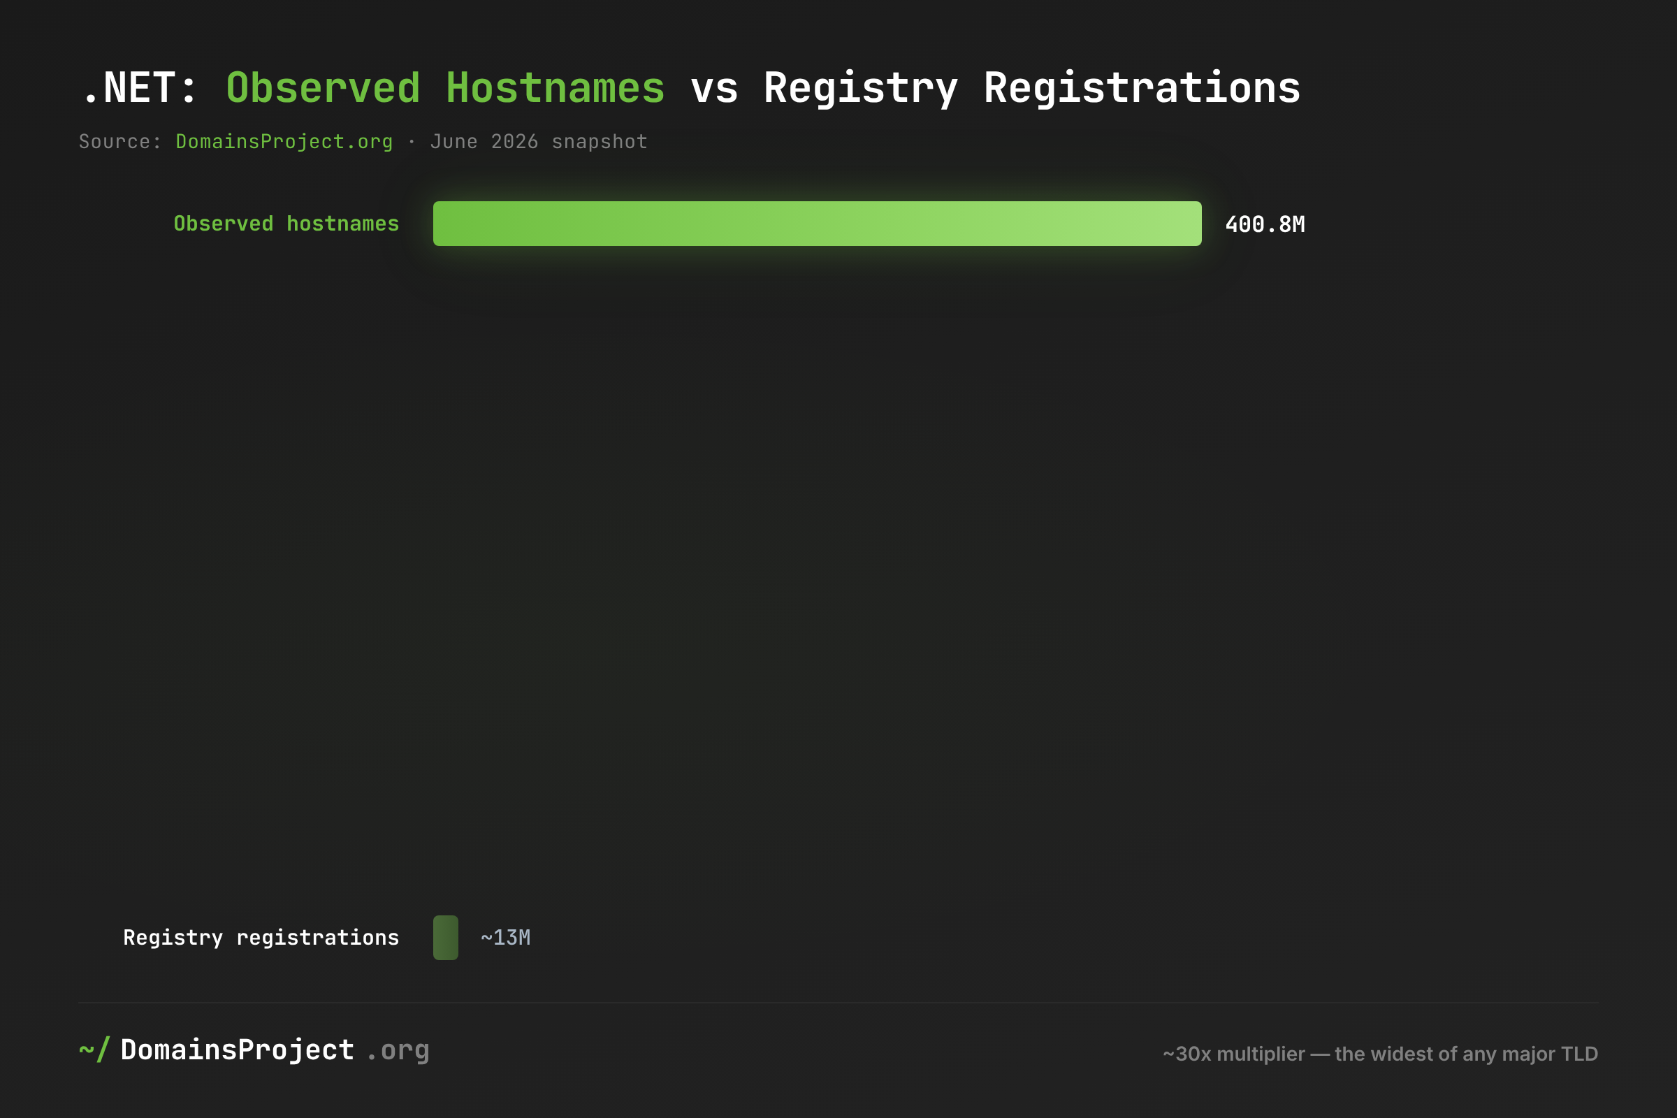Click the horizontal footer divider line
The image size is (1677, 1118).
point(838,1003)
